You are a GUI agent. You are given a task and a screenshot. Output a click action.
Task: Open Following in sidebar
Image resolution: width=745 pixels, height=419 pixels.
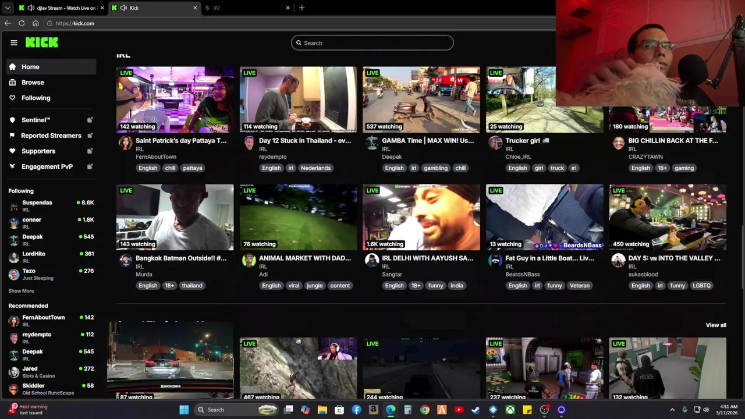[51, 98]
